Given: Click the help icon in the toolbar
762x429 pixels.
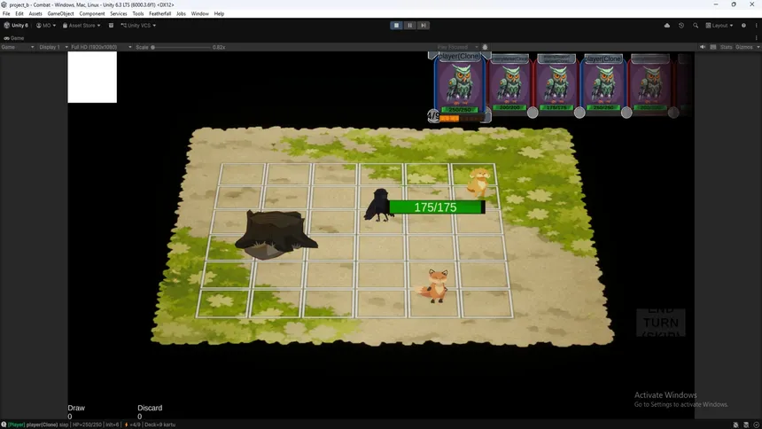Looking at the screenshot, I should tap(743, 26).
